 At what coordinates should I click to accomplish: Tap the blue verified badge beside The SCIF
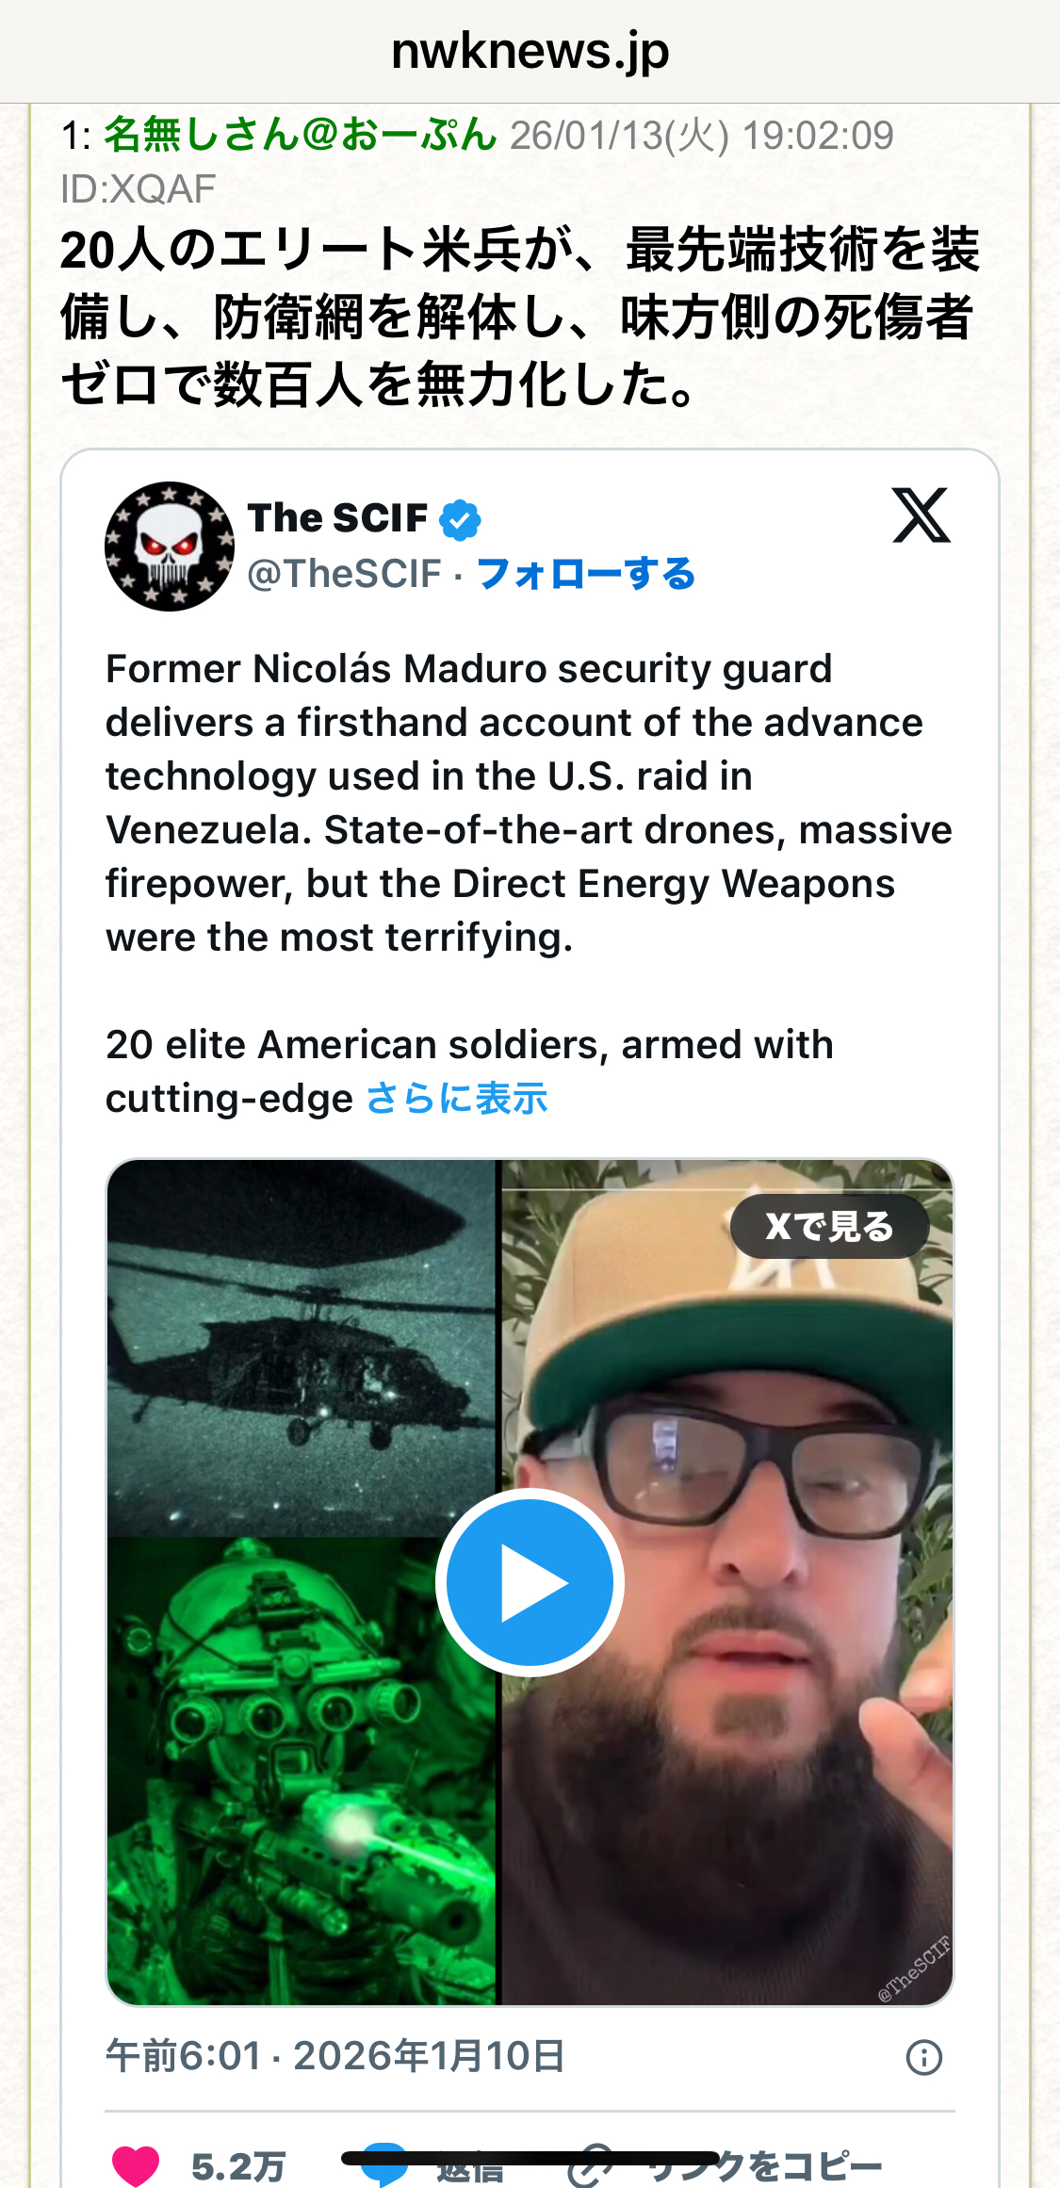(460, 519)
